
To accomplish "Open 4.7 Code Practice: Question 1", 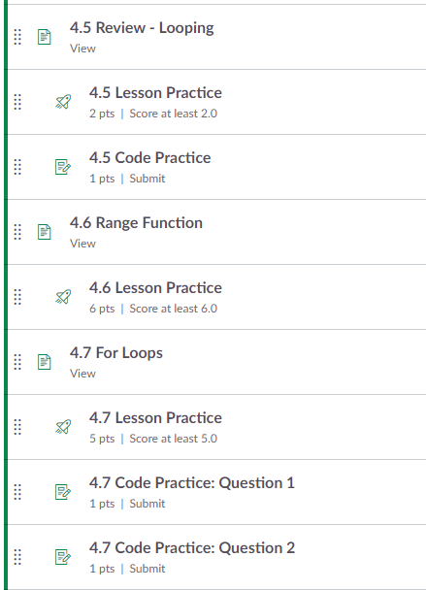I will click(x=192, y=483).
